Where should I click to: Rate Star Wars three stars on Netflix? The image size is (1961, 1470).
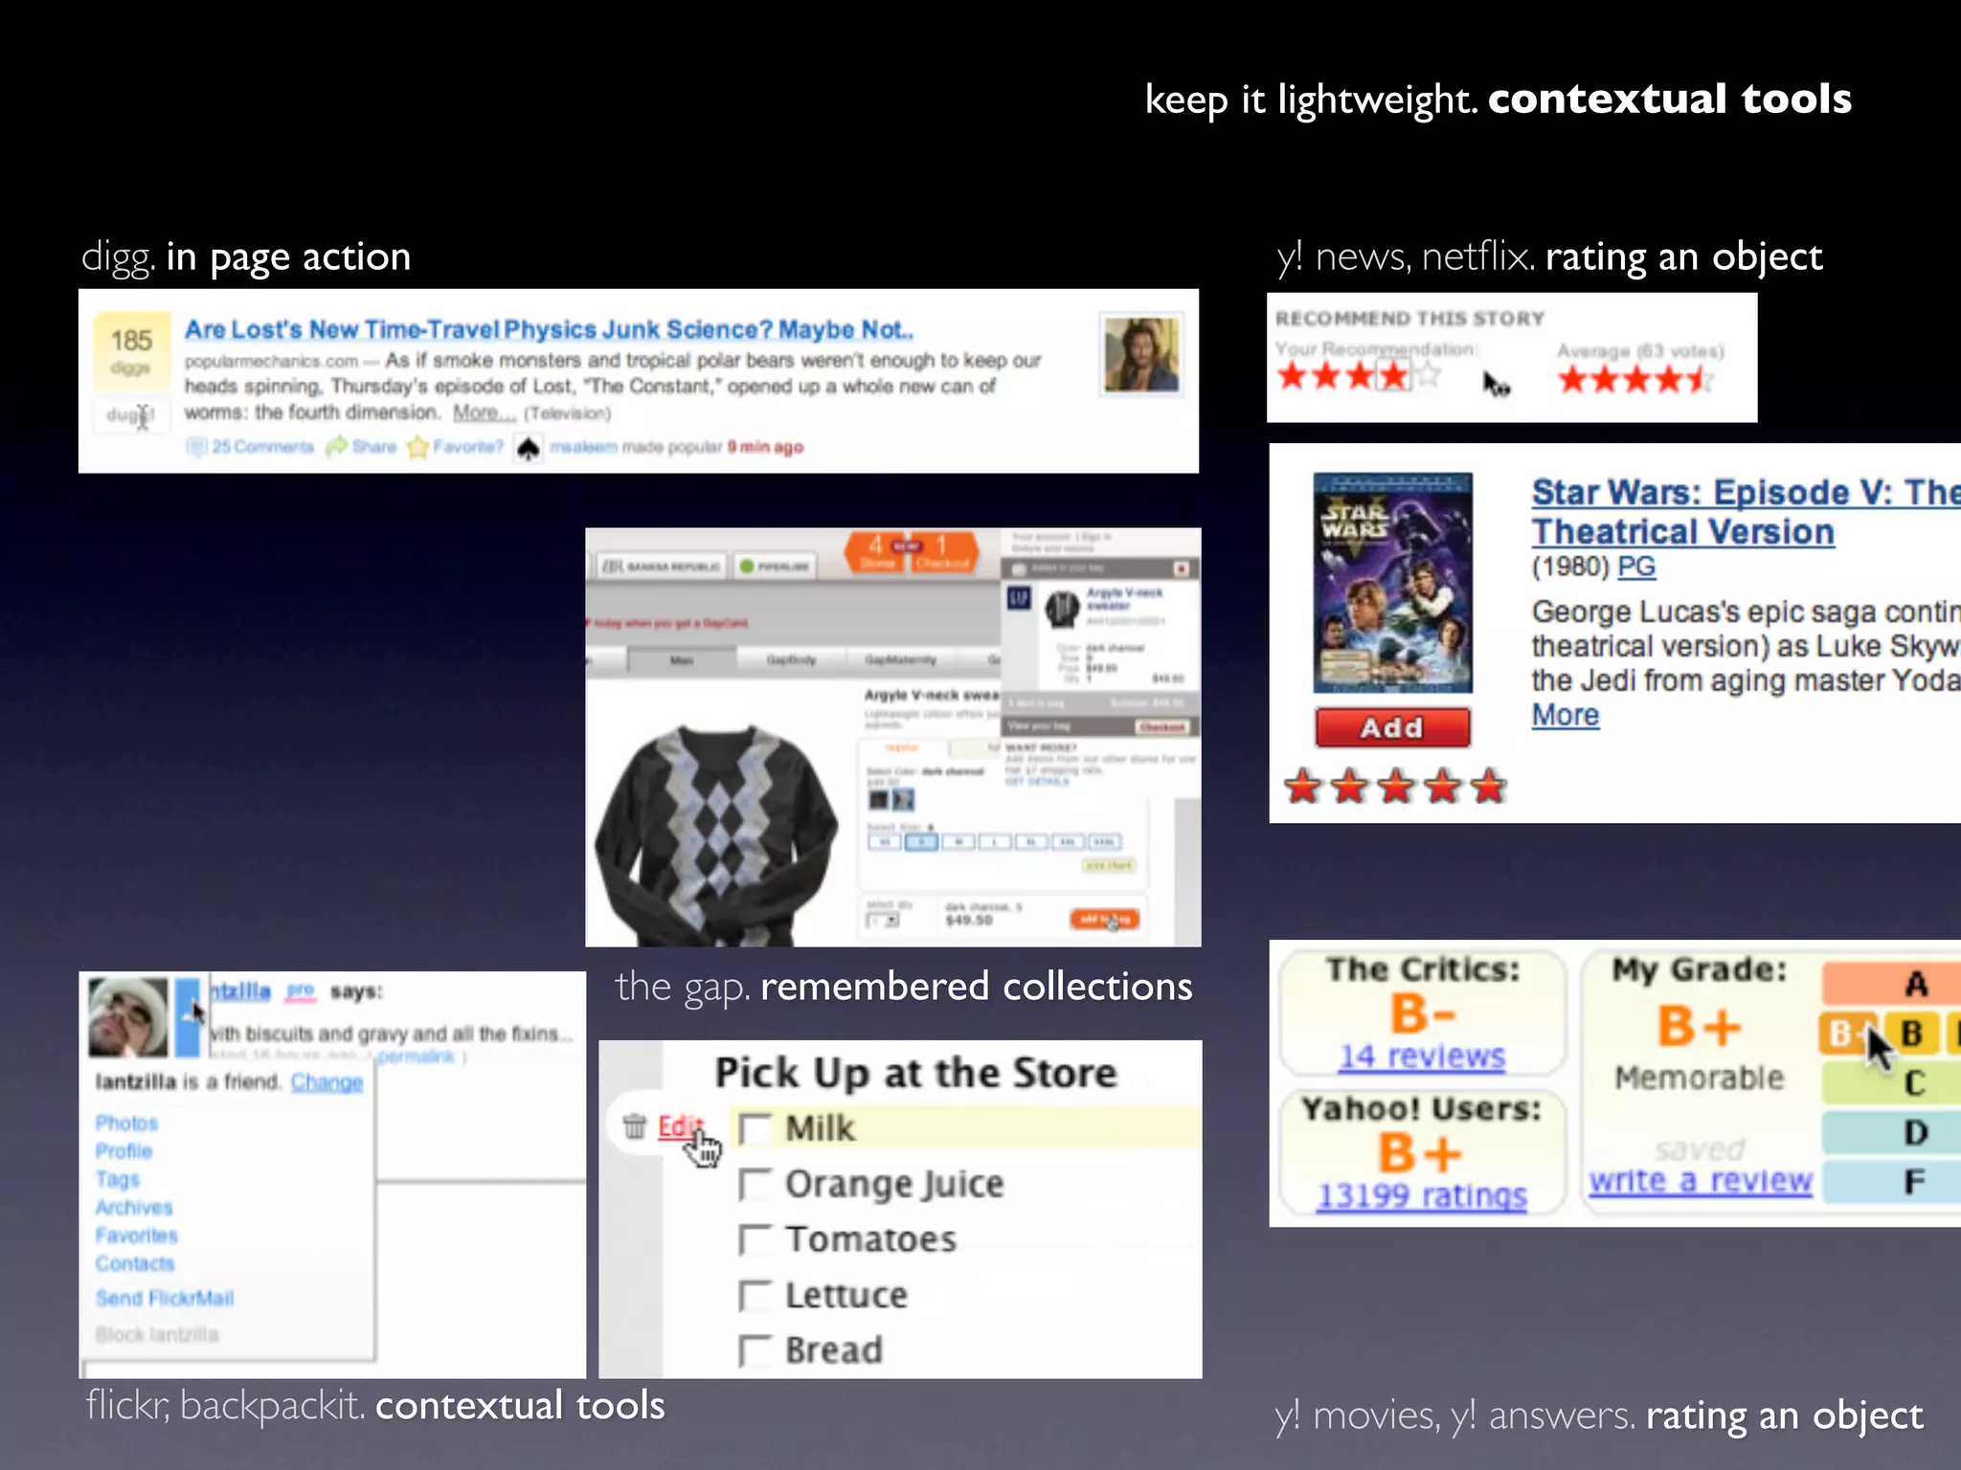pyautogui.click(x=1395, y=787)
